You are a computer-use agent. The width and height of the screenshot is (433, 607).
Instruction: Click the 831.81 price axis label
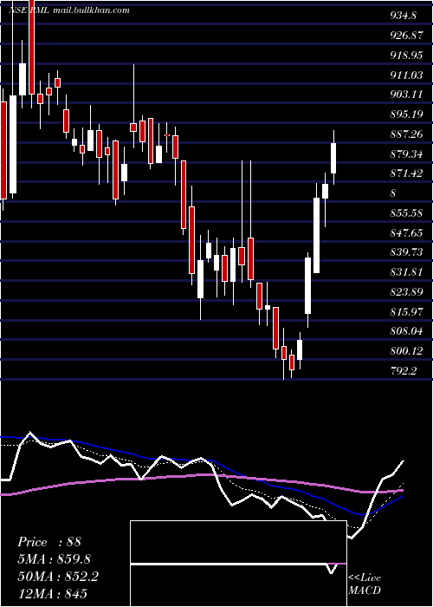[x=406, y=272]
